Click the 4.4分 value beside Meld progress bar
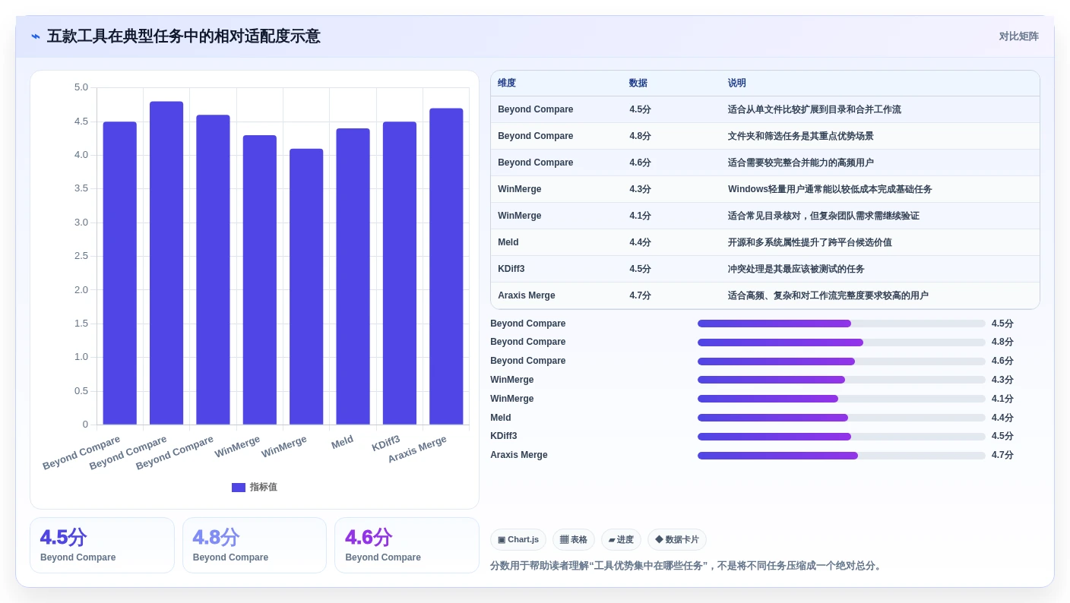 [x=1002, y=418]
